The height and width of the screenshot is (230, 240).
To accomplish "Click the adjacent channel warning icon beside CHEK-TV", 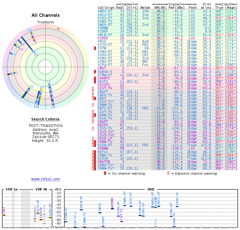I will click(x=93, y=95).
